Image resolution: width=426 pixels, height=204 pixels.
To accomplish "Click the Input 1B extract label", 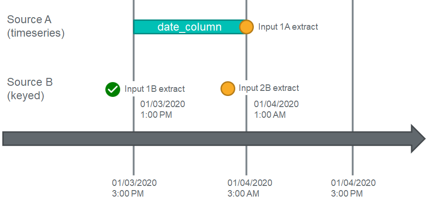I will [155, 89].
